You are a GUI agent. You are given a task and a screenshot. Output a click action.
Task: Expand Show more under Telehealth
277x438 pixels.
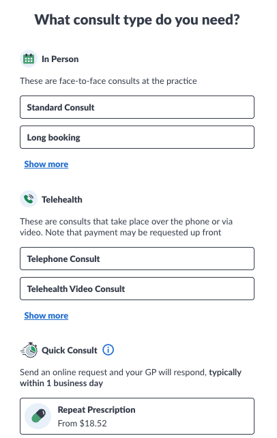(46, 316)
